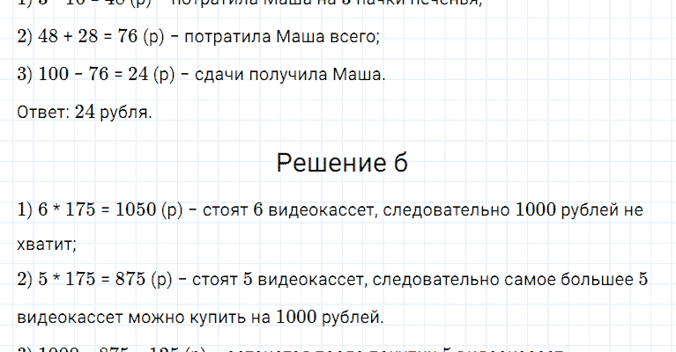676x352 pixels.
Task: Click the "Решение б" heading
Action: pos(341,163)
